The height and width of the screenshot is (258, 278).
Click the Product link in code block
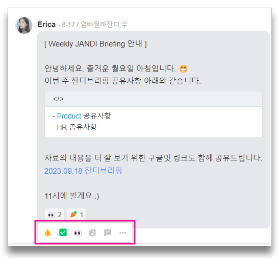[69, 116]
